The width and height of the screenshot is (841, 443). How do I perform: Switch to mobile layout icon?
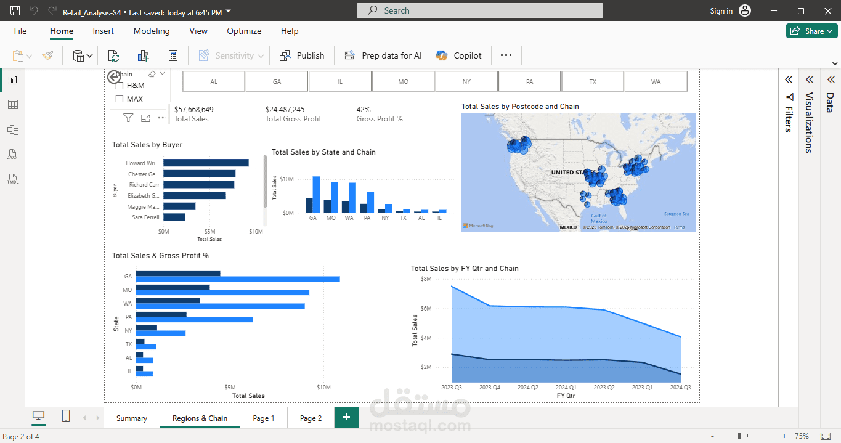coord(66,417)
